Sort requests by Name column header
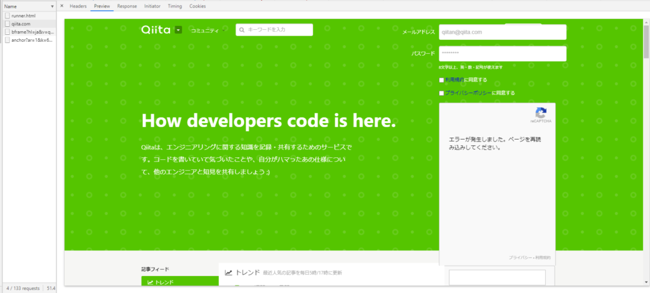The height and width of the screenshot is (293, 650). pos(28,6)
